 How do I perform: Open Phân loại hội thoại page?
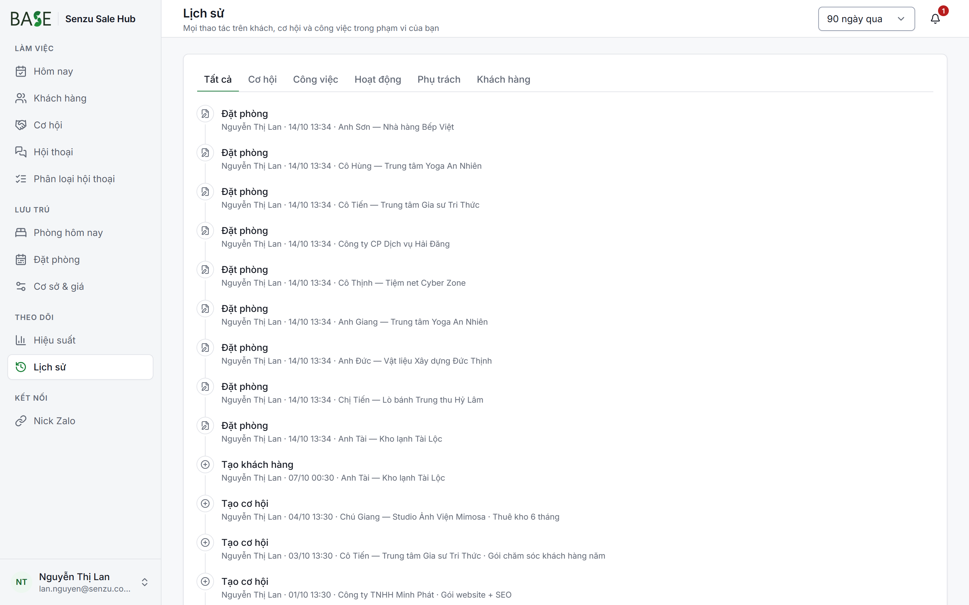[x=80, y=179]
